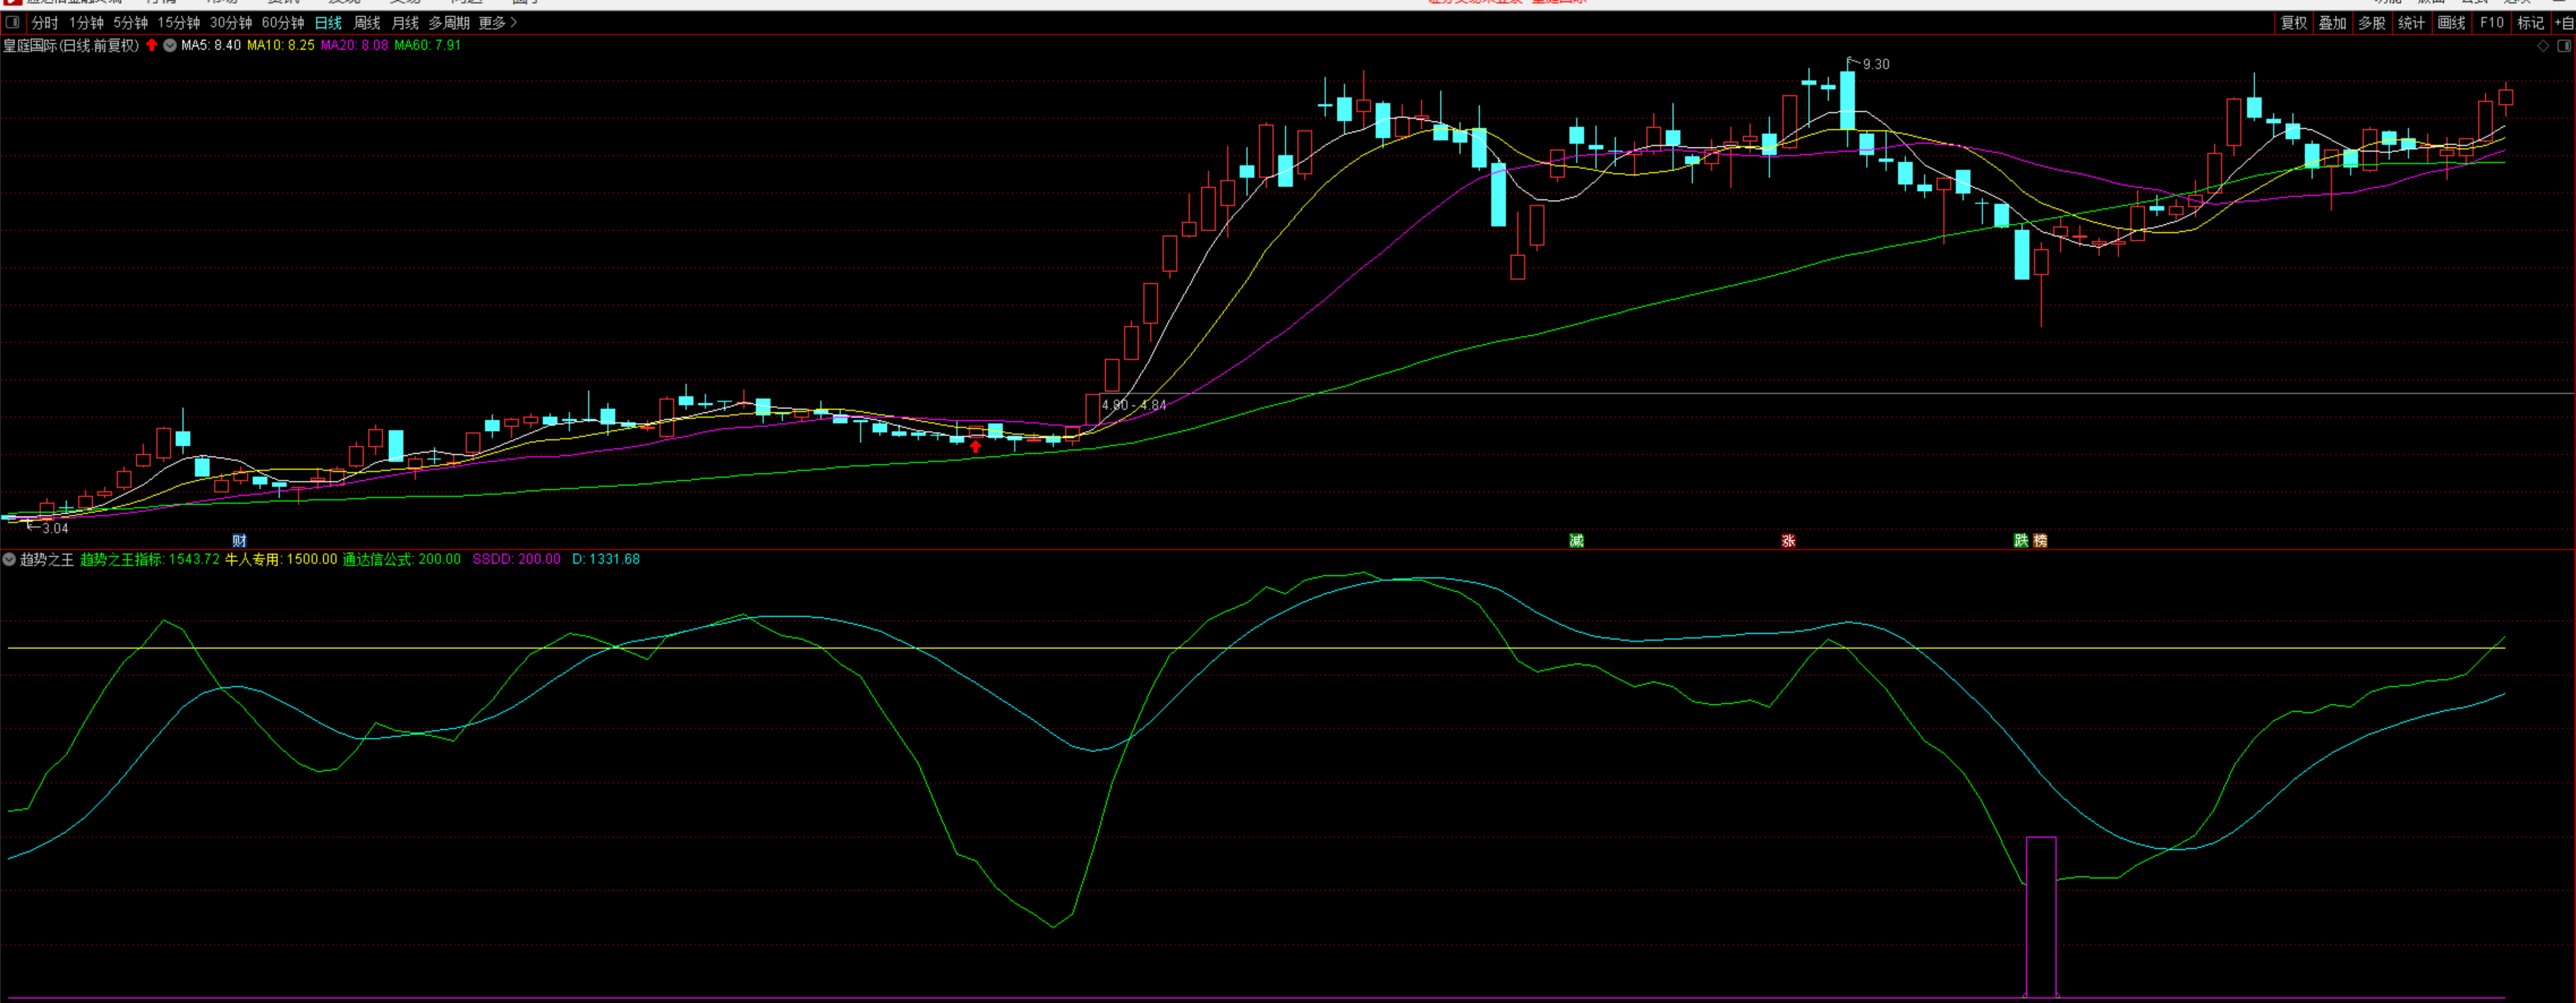The image size is (2576, 1003).
Task: Select the 15分钟 period tab
Action: click(178, 22)
